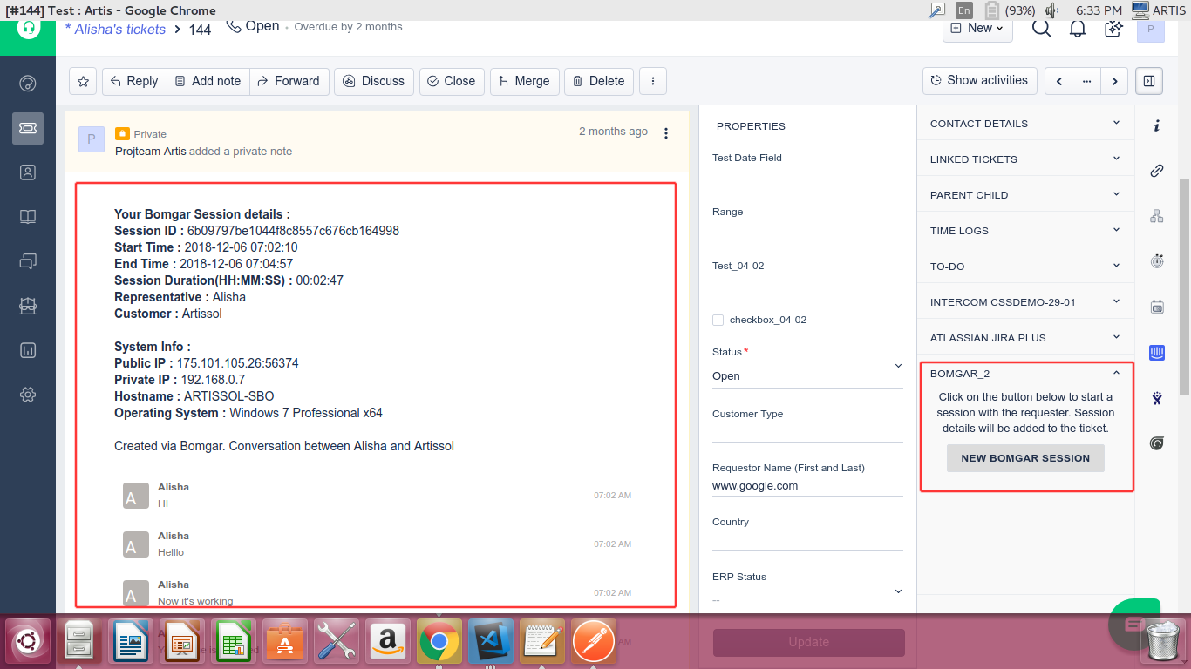This screenshot has height=669, width=1191.
Task: Click the linked tickets chain icon
Action: pos(1157,171)
